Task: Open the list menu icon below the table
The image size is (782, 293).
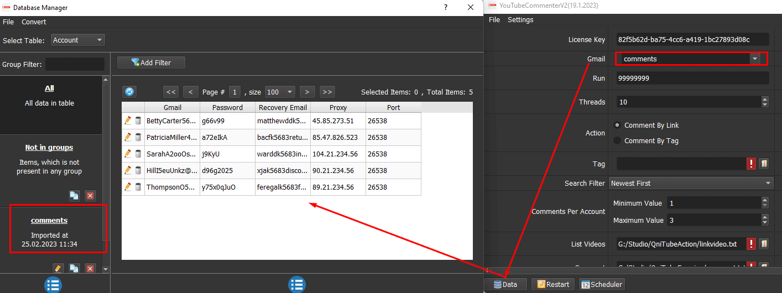Action: coord(297,285)
